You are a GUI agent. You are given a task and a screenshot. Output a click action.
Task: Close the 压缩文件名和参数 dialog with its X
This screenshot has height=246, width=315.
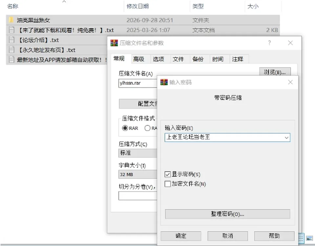(x=290, y=43)
